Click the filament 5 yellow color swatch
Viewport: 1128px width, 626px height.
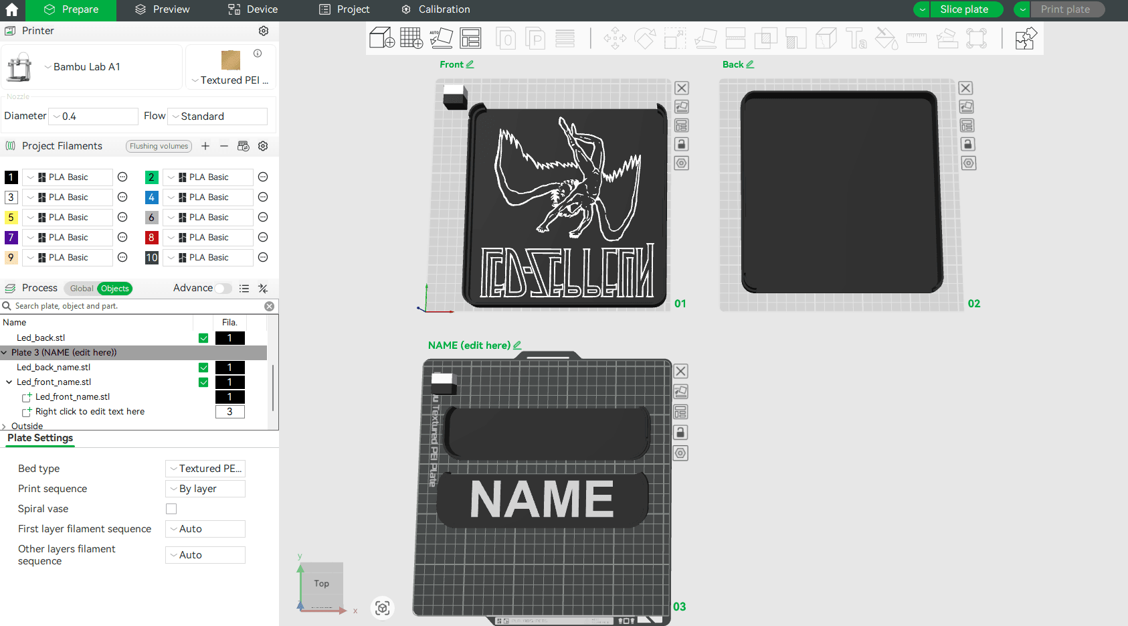tap(11, 218)
